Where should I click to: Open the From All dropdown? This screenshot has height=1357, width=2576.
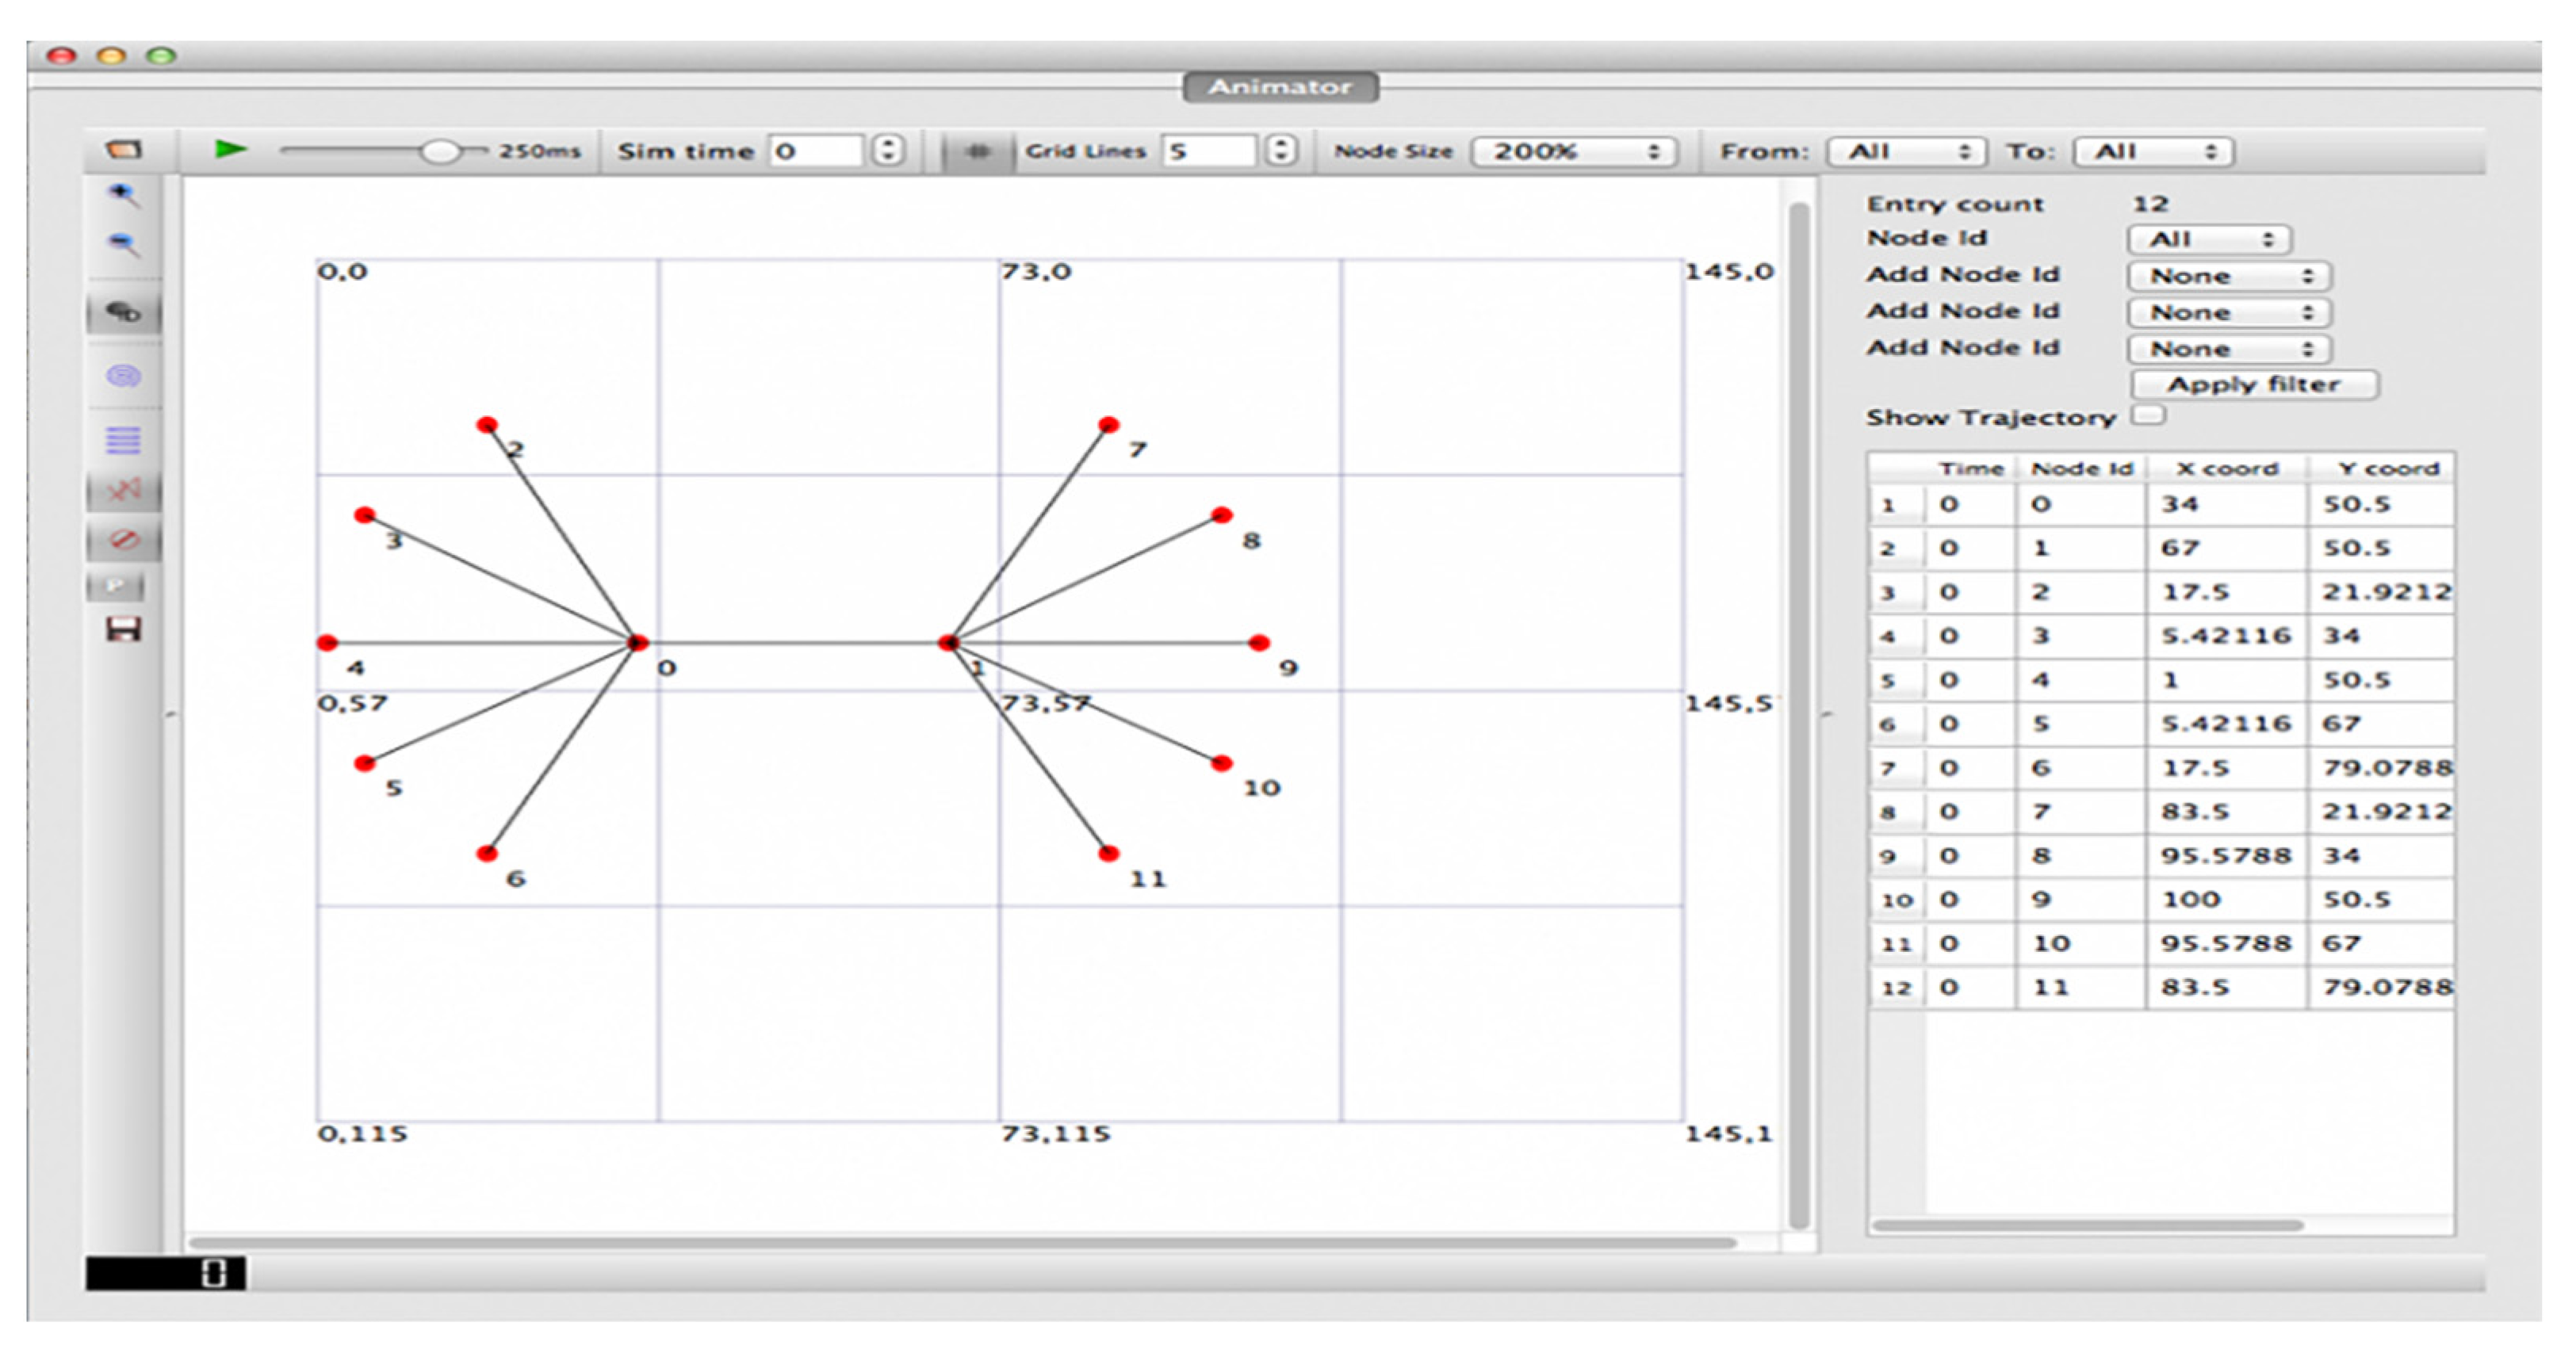pos(1906,151)
